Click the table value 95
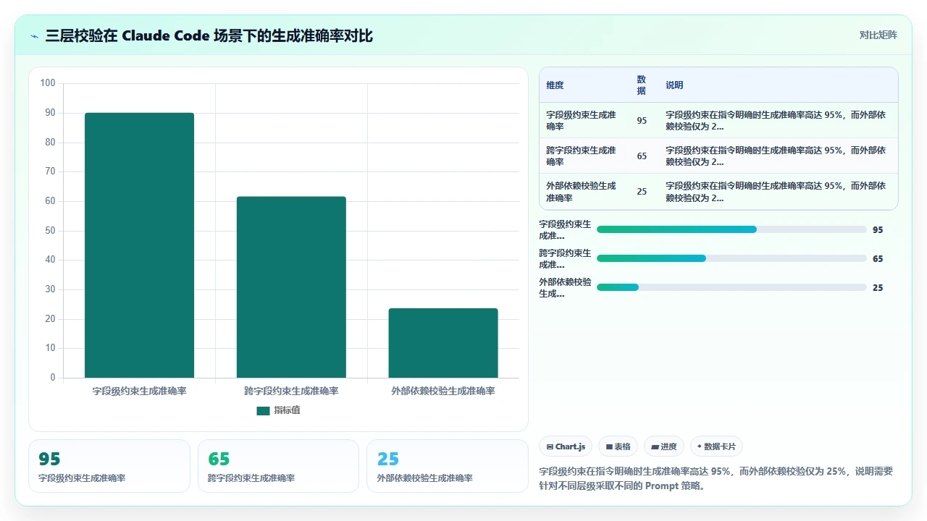Viewport: 927px width, 521px height. click(642, 121)
